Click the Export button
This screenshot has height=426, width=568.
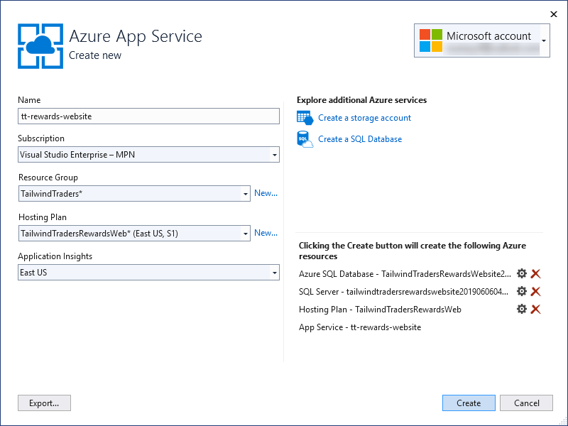tap(44, 403)
